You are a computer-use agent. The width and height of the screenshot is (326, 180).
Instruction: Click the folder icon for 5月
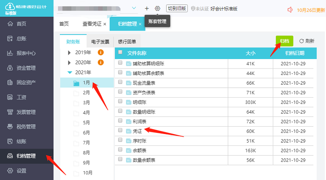(76, 123)
